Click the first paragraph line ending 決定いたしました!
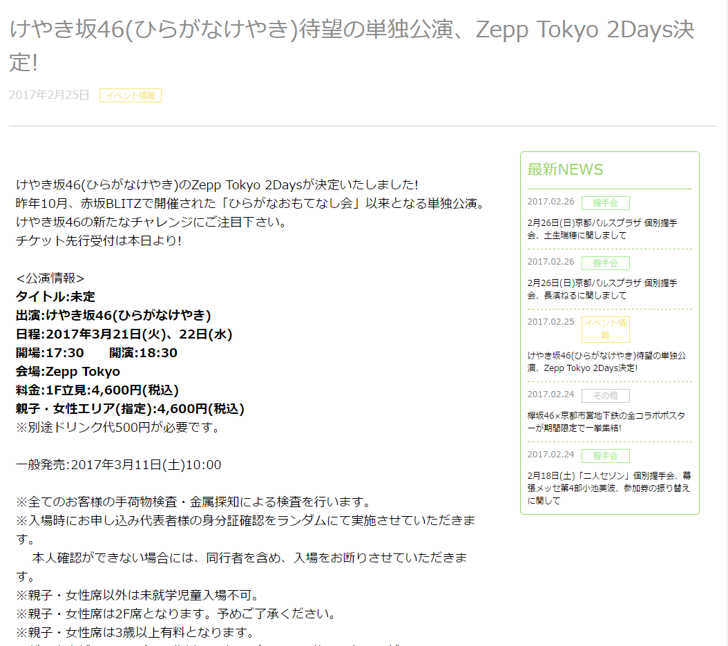Viewport: 728px width, 646px height. tap(217, 185)
